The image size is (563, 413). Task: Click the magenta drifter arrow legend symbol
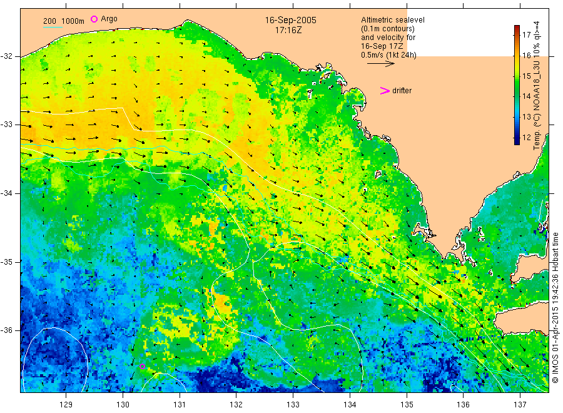point(385,91)
